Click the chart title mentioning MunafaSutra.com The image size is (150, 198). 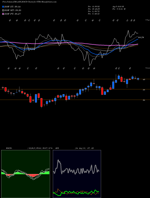(x=29, y=2)
